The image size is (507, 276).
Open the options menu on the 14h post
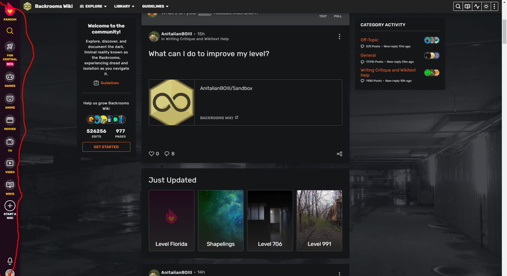click(340, 274)
